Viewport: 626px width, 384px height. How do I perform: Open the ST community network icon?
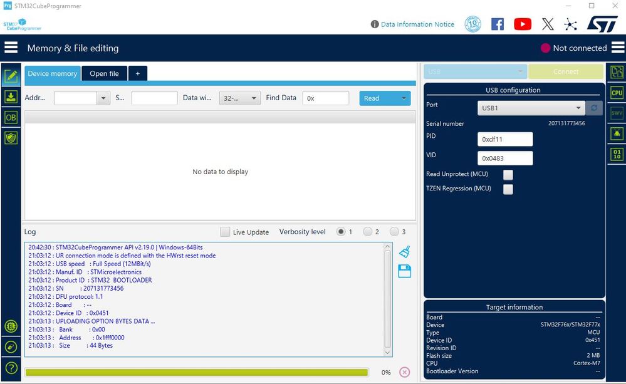[x=570, y=24]
